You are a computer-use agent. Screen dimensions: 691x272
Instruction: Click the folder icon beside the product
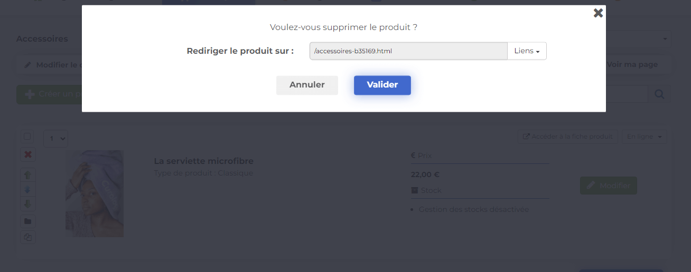(x=28, y=221)
